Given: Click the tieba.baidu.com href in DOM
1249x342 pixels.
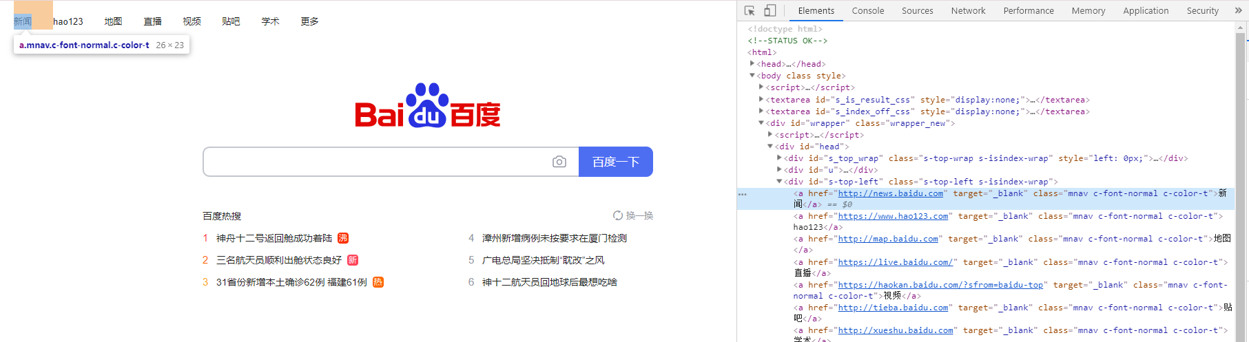Looking at the screenshot, I should 893,308.
